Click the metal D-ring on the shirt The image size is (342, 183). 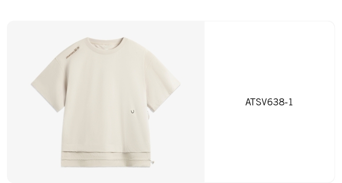click(132, 112)
